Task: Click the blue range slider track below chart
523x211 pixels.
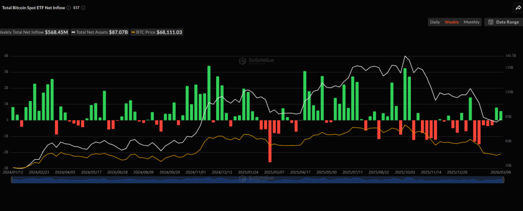Action: [x=257, y=180]
